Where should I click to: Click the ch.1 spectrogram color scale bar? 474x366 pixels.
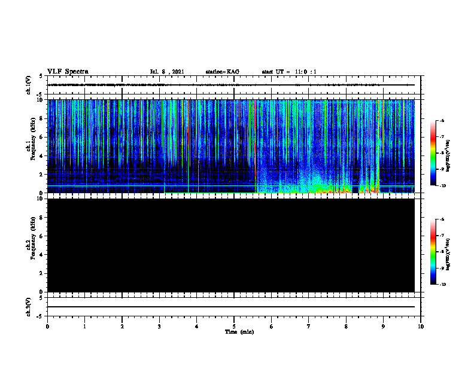point(433,153)
